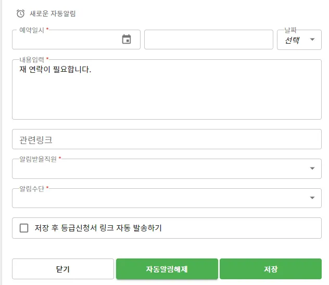Click the arrow of the 날짜 dropdown
The width and height of the screenshot is (329, 285).
[x=312, y=40]
